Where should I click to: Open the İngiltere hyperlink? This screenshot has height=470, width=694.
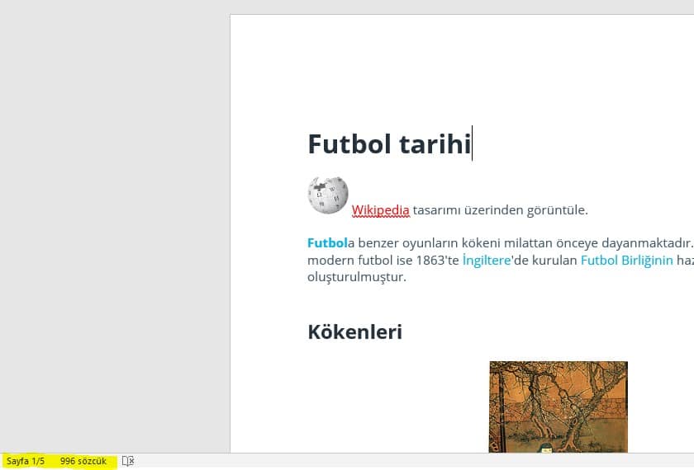[487, 261]
